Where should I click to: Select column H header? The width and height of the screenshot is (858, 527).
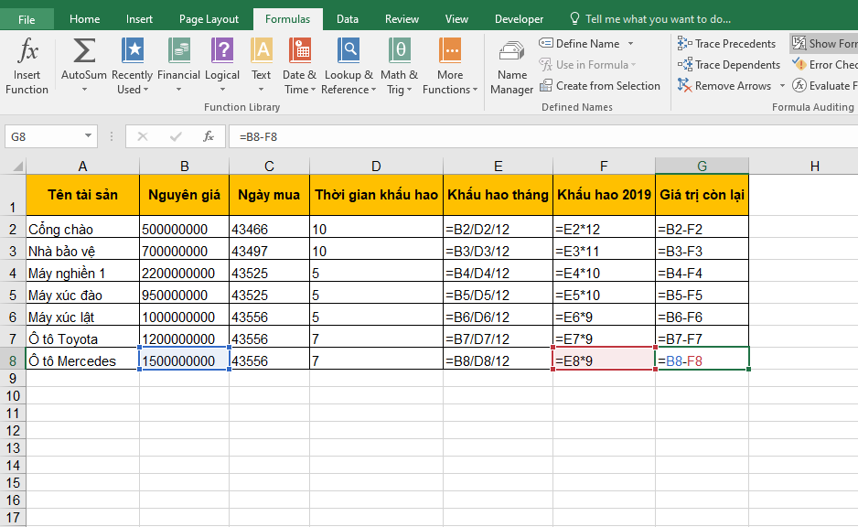click(x=814, y=166)
